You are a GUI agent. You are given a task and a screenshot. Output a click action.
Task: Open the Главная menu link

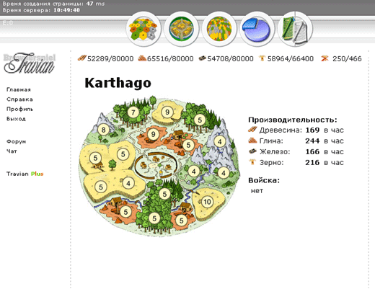pyautogui.click(x=19, y=89)
